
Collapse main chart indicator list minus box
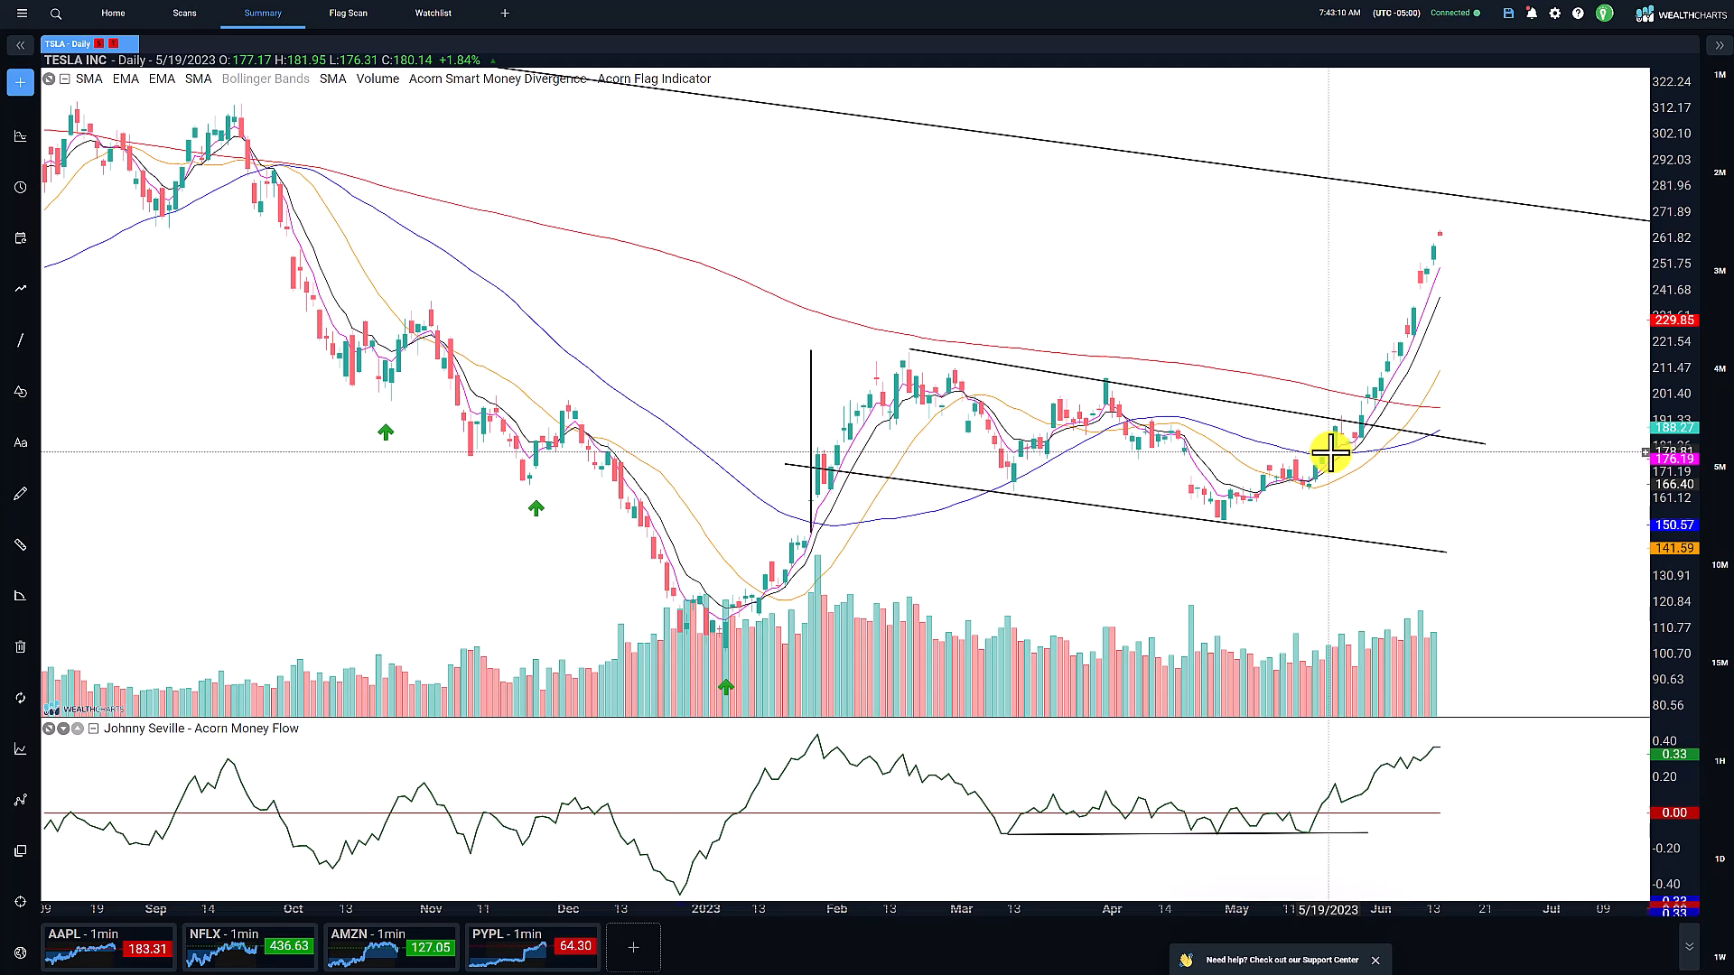coord(64,79)
